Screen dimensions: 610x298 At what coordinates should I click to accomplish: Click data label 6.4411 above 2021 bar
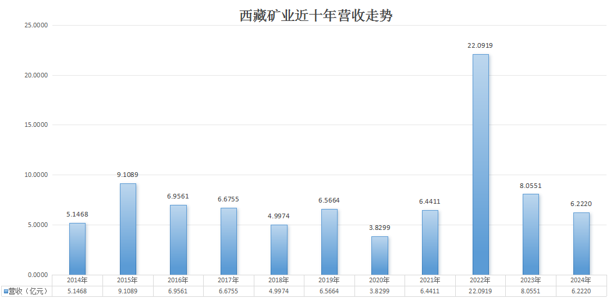430,201
